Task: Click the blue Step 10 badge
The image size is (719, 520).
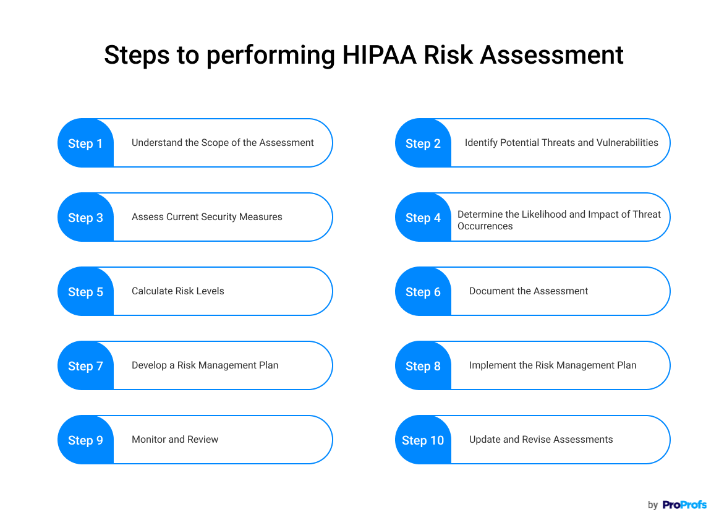Action: tap(423, 440)
